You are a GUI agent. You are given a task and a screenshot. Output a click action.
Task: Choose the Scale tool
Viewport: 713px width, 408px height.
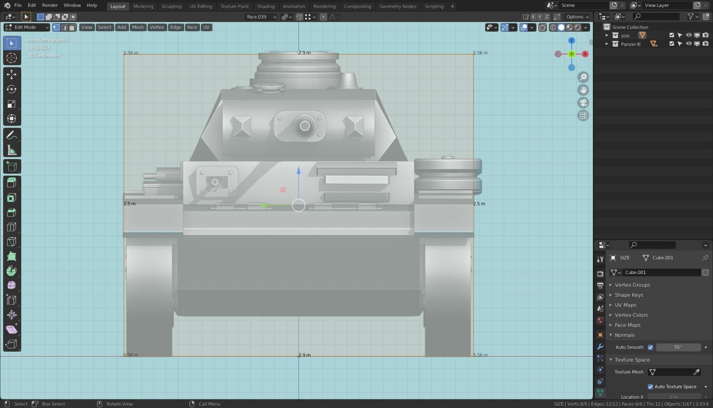point(12,104)
